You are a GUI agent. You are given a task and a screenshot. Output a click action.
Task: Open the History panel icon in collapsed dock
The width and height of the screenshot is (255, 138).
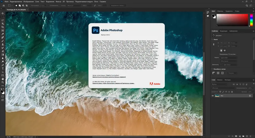tap(208, 12)
